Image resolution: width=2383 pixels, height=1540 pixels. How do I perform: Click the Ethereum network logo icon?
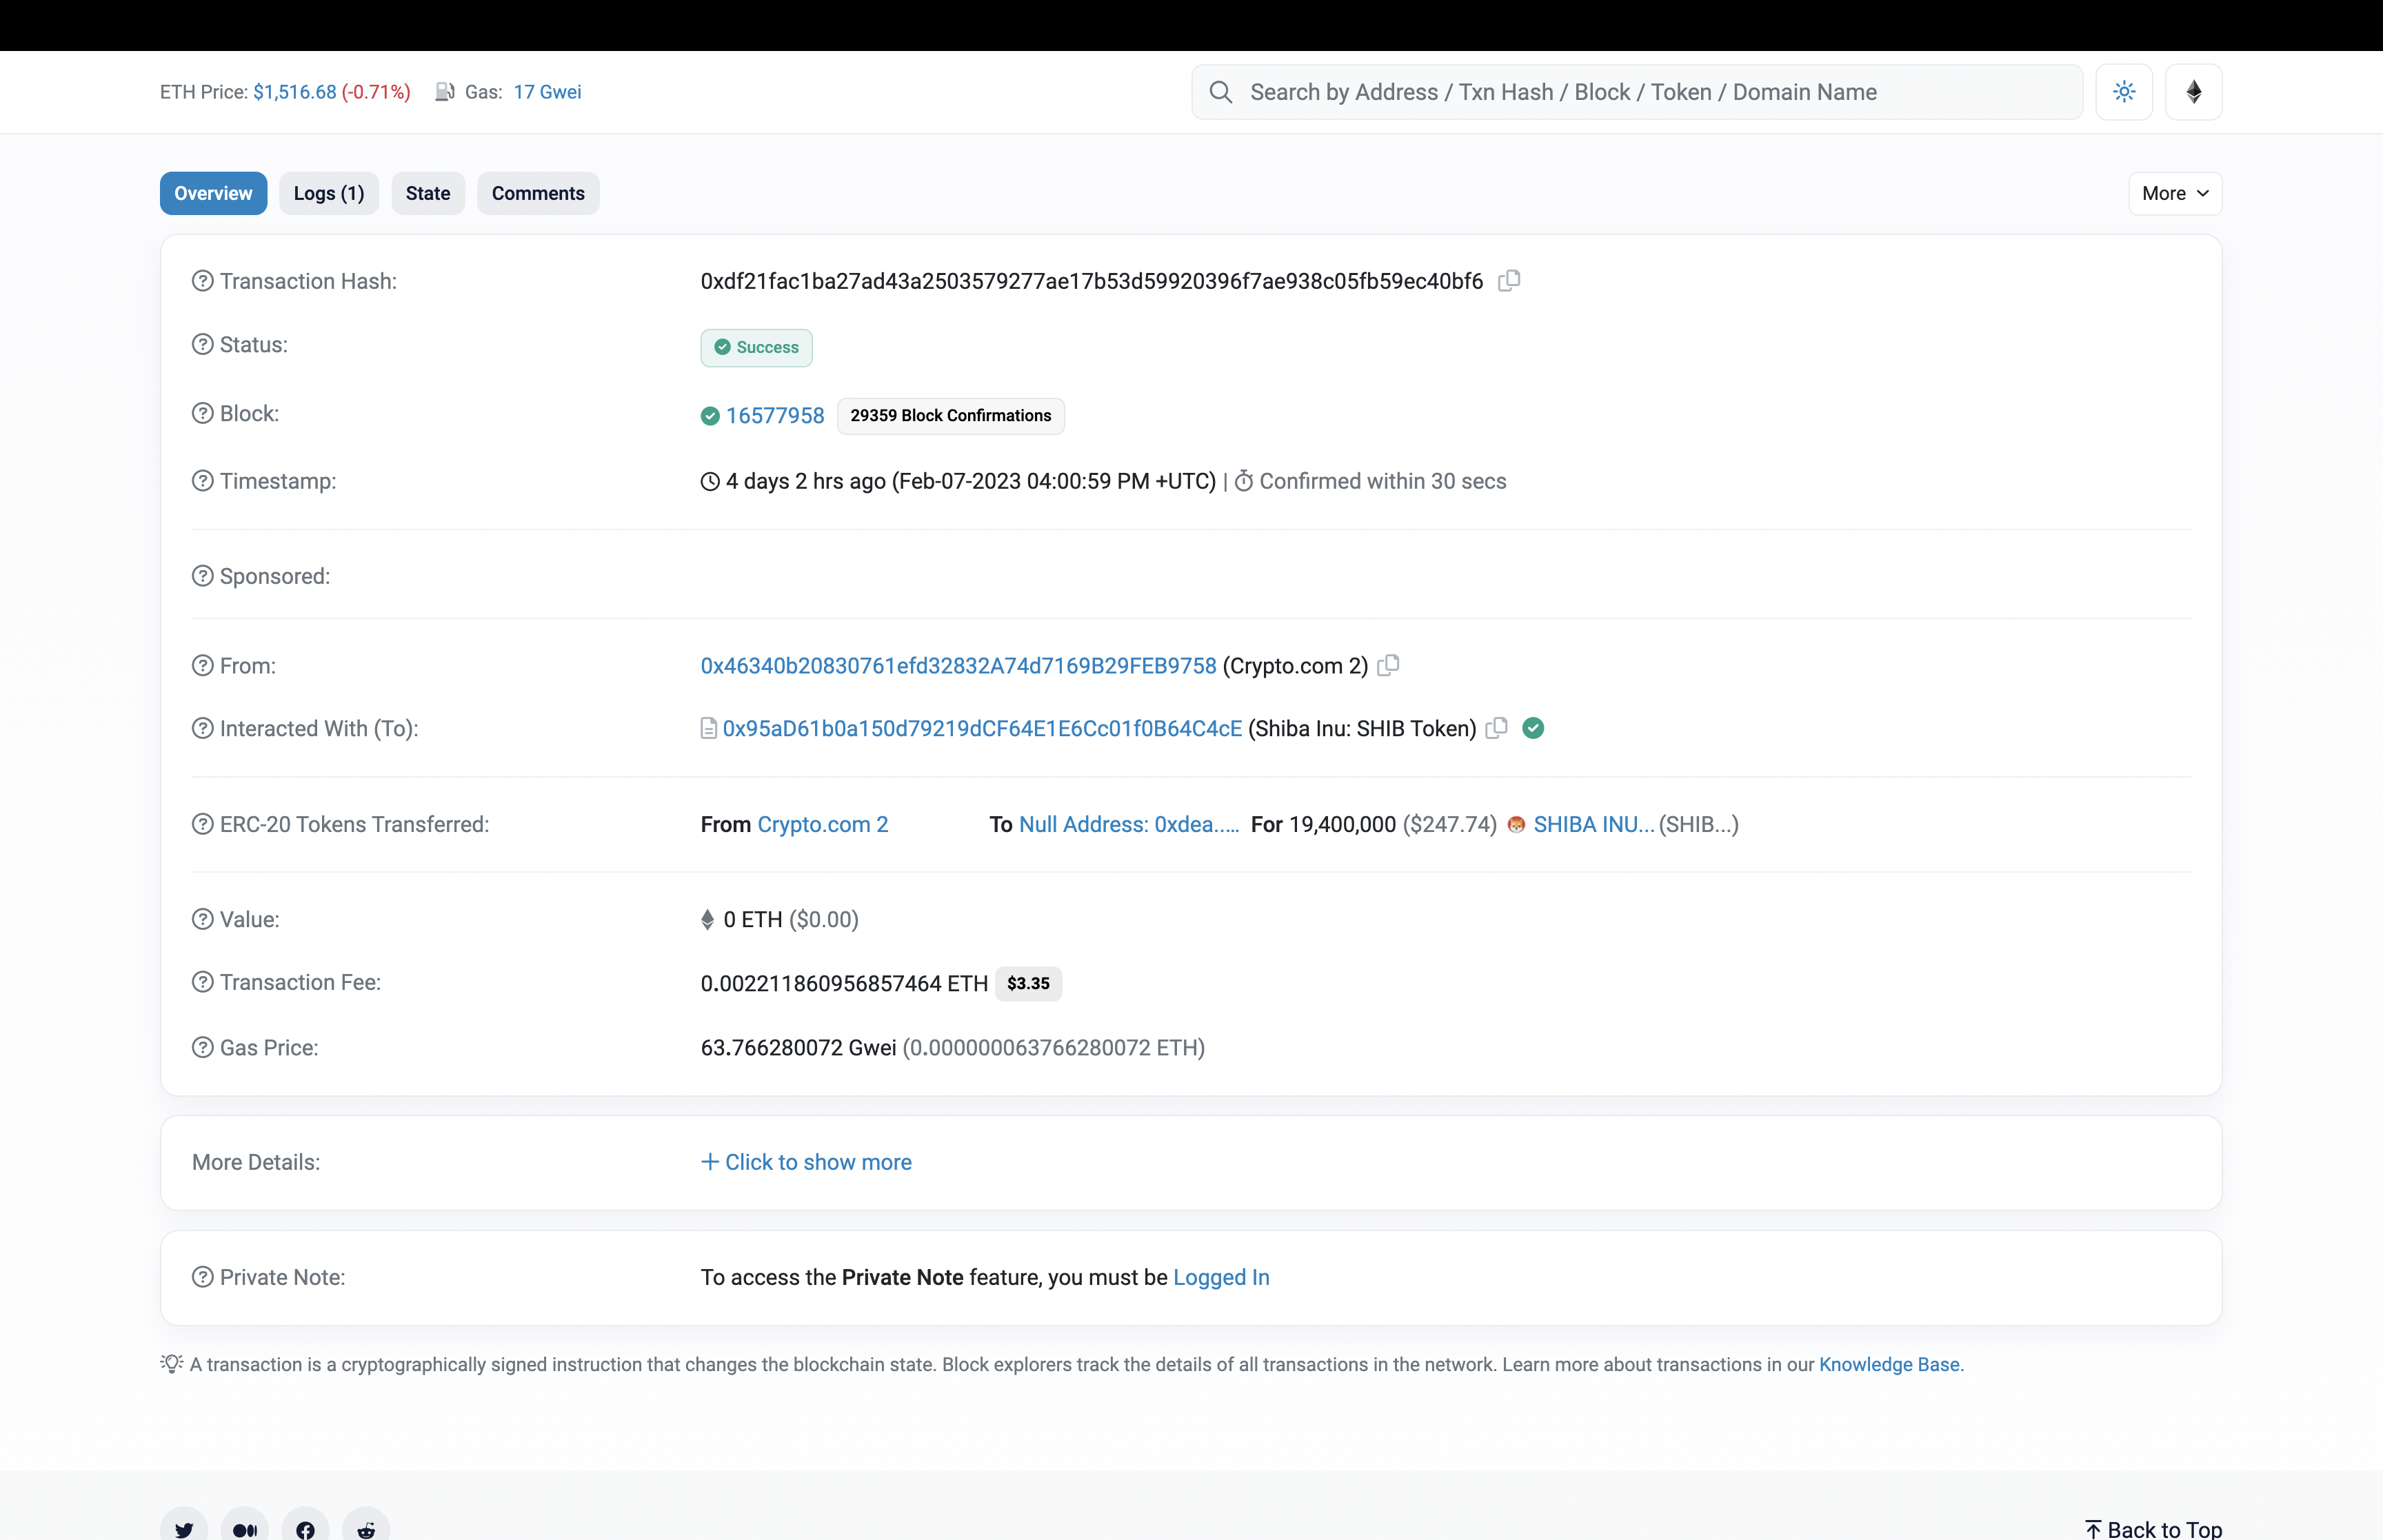(x=2193, y=92)
